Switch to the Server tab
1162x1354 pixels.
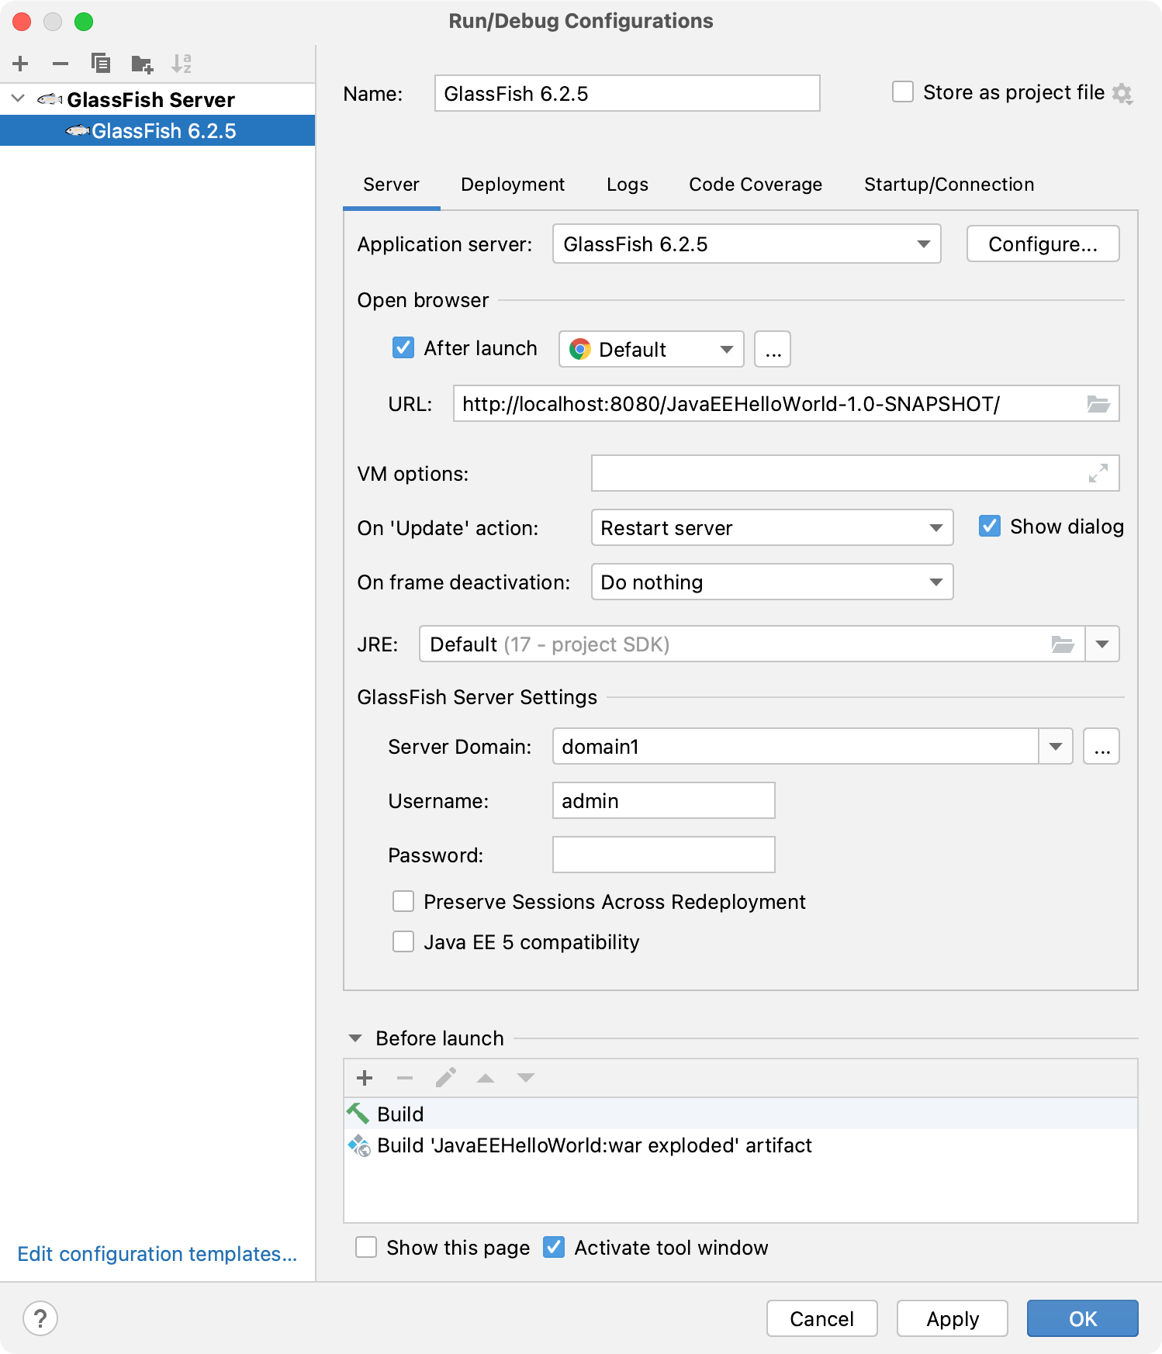pyautogui.click(x=391, y=185)
